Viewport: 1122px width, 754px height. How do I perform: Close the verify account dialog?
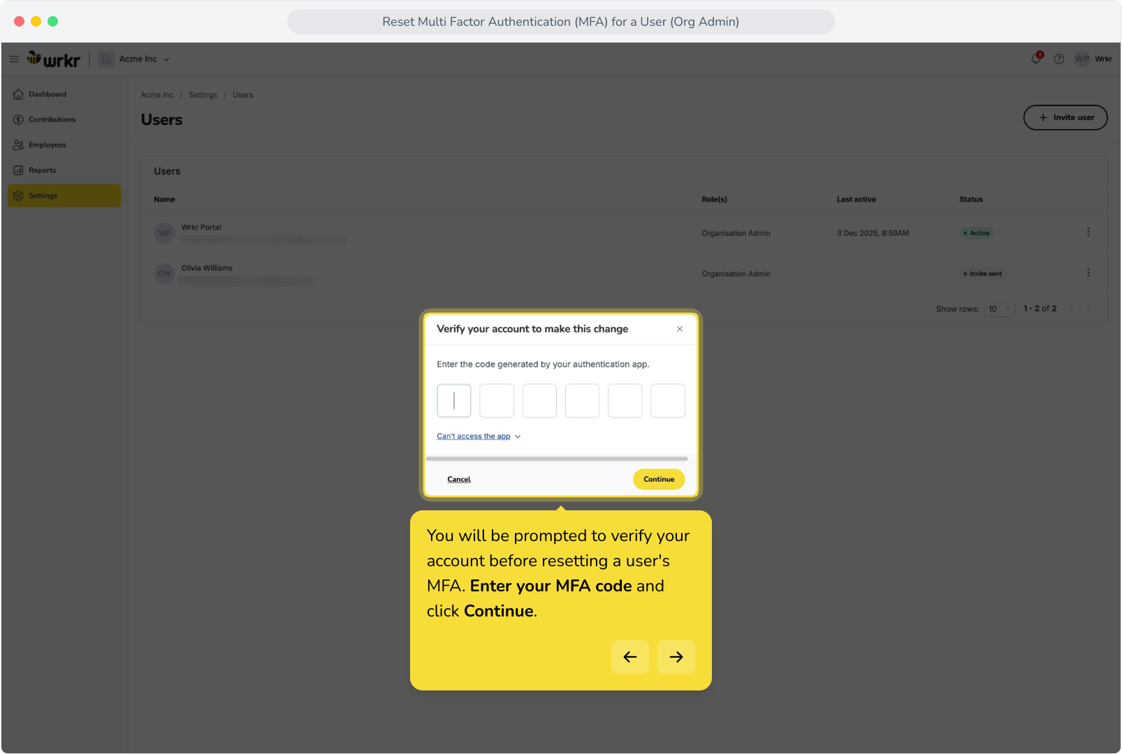point(680,329)
